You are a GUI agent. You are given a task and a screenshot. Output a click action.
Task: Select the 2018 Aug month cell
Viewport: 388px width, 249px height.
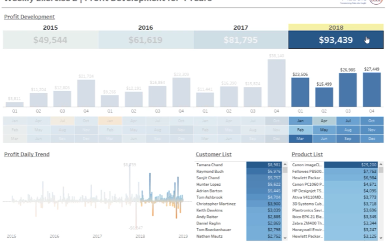[x=348, y=130]
